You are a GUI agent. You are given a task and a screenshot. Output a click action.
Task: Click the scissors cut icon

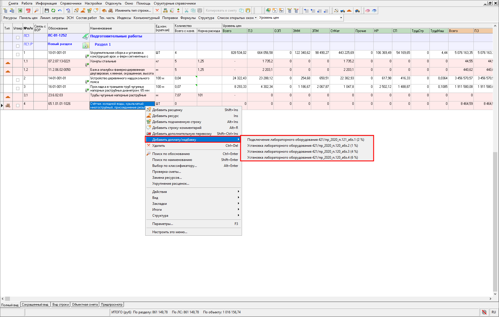(186, 10)
